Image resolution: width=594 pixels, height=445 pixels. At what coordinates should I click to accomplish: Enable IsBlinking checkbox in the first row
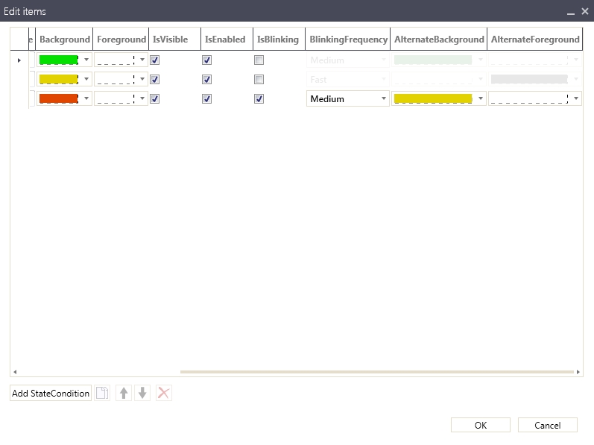click(259, 60)
